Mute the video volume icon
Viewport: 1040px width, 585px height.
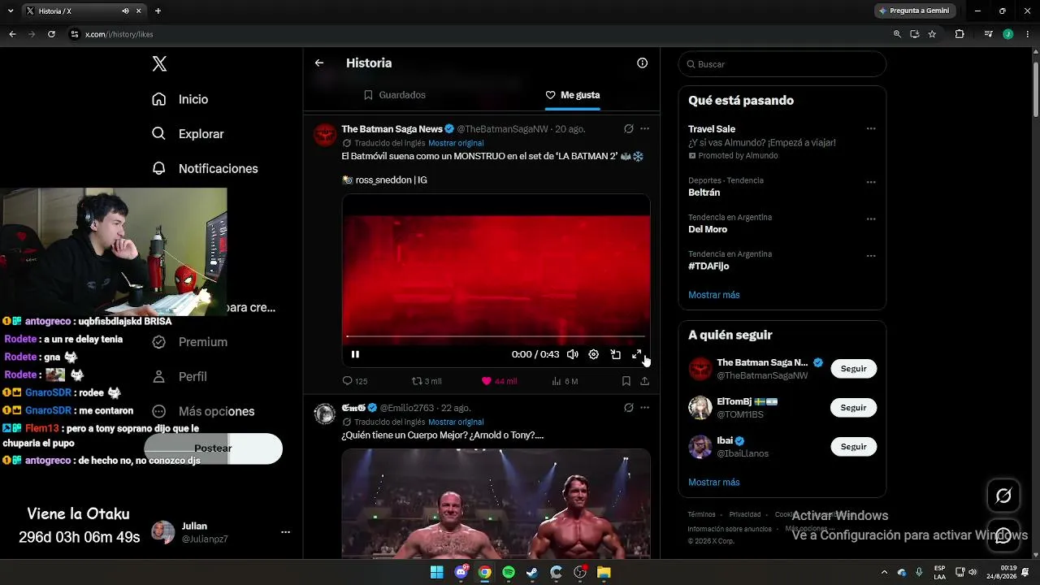(572, 354)
